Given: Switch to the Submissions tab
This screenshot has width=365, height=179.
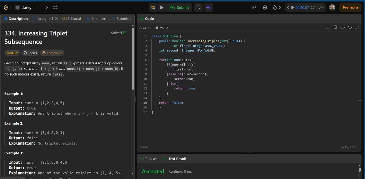Looking at the screenshot, I should coord(121,19).
